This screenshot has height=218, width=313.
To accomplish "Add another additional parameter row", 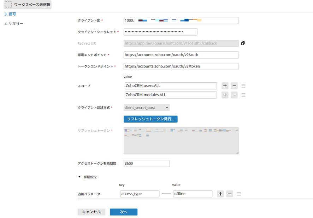I will [x=220, y=194].
